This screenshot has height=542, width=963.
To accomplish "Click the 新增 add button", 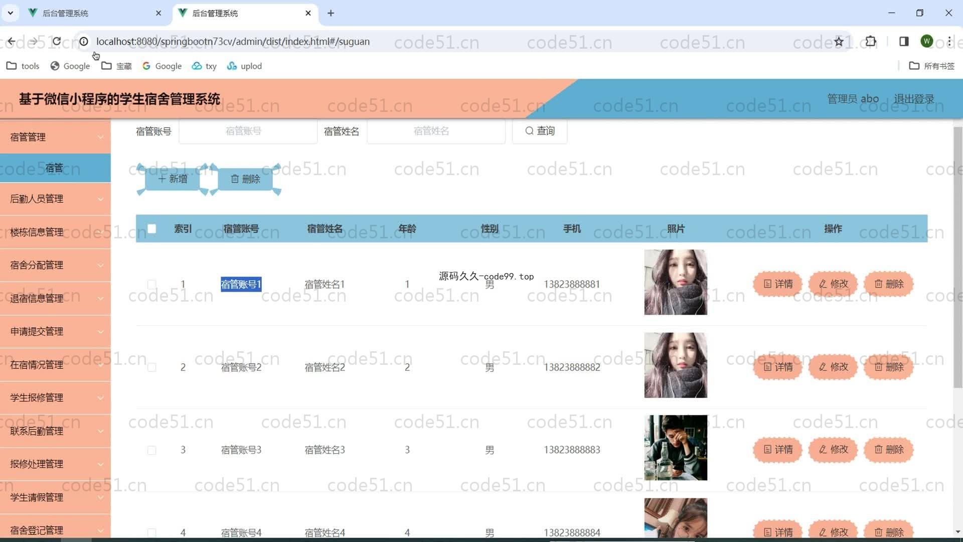I will tap(173, 179).
